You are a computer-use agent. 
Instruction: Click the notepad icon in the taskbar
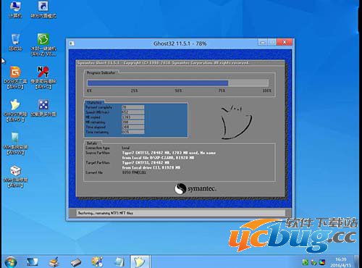(x=119, y=262)
